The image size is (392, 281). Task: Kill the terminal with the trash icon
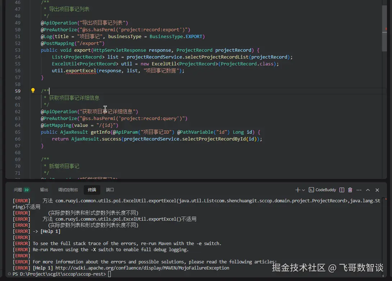(350, 190)
